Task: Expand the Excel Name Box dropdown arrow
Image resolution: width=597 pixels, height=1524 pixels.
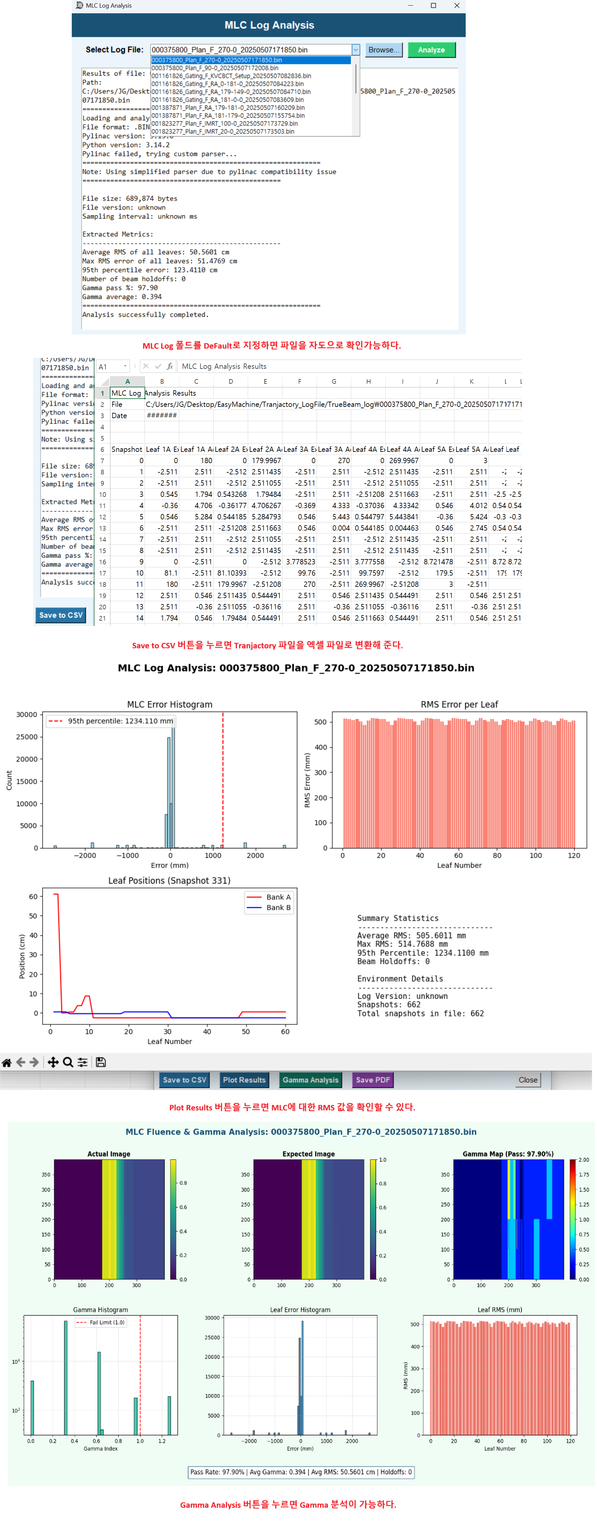Action: [125, 366]
